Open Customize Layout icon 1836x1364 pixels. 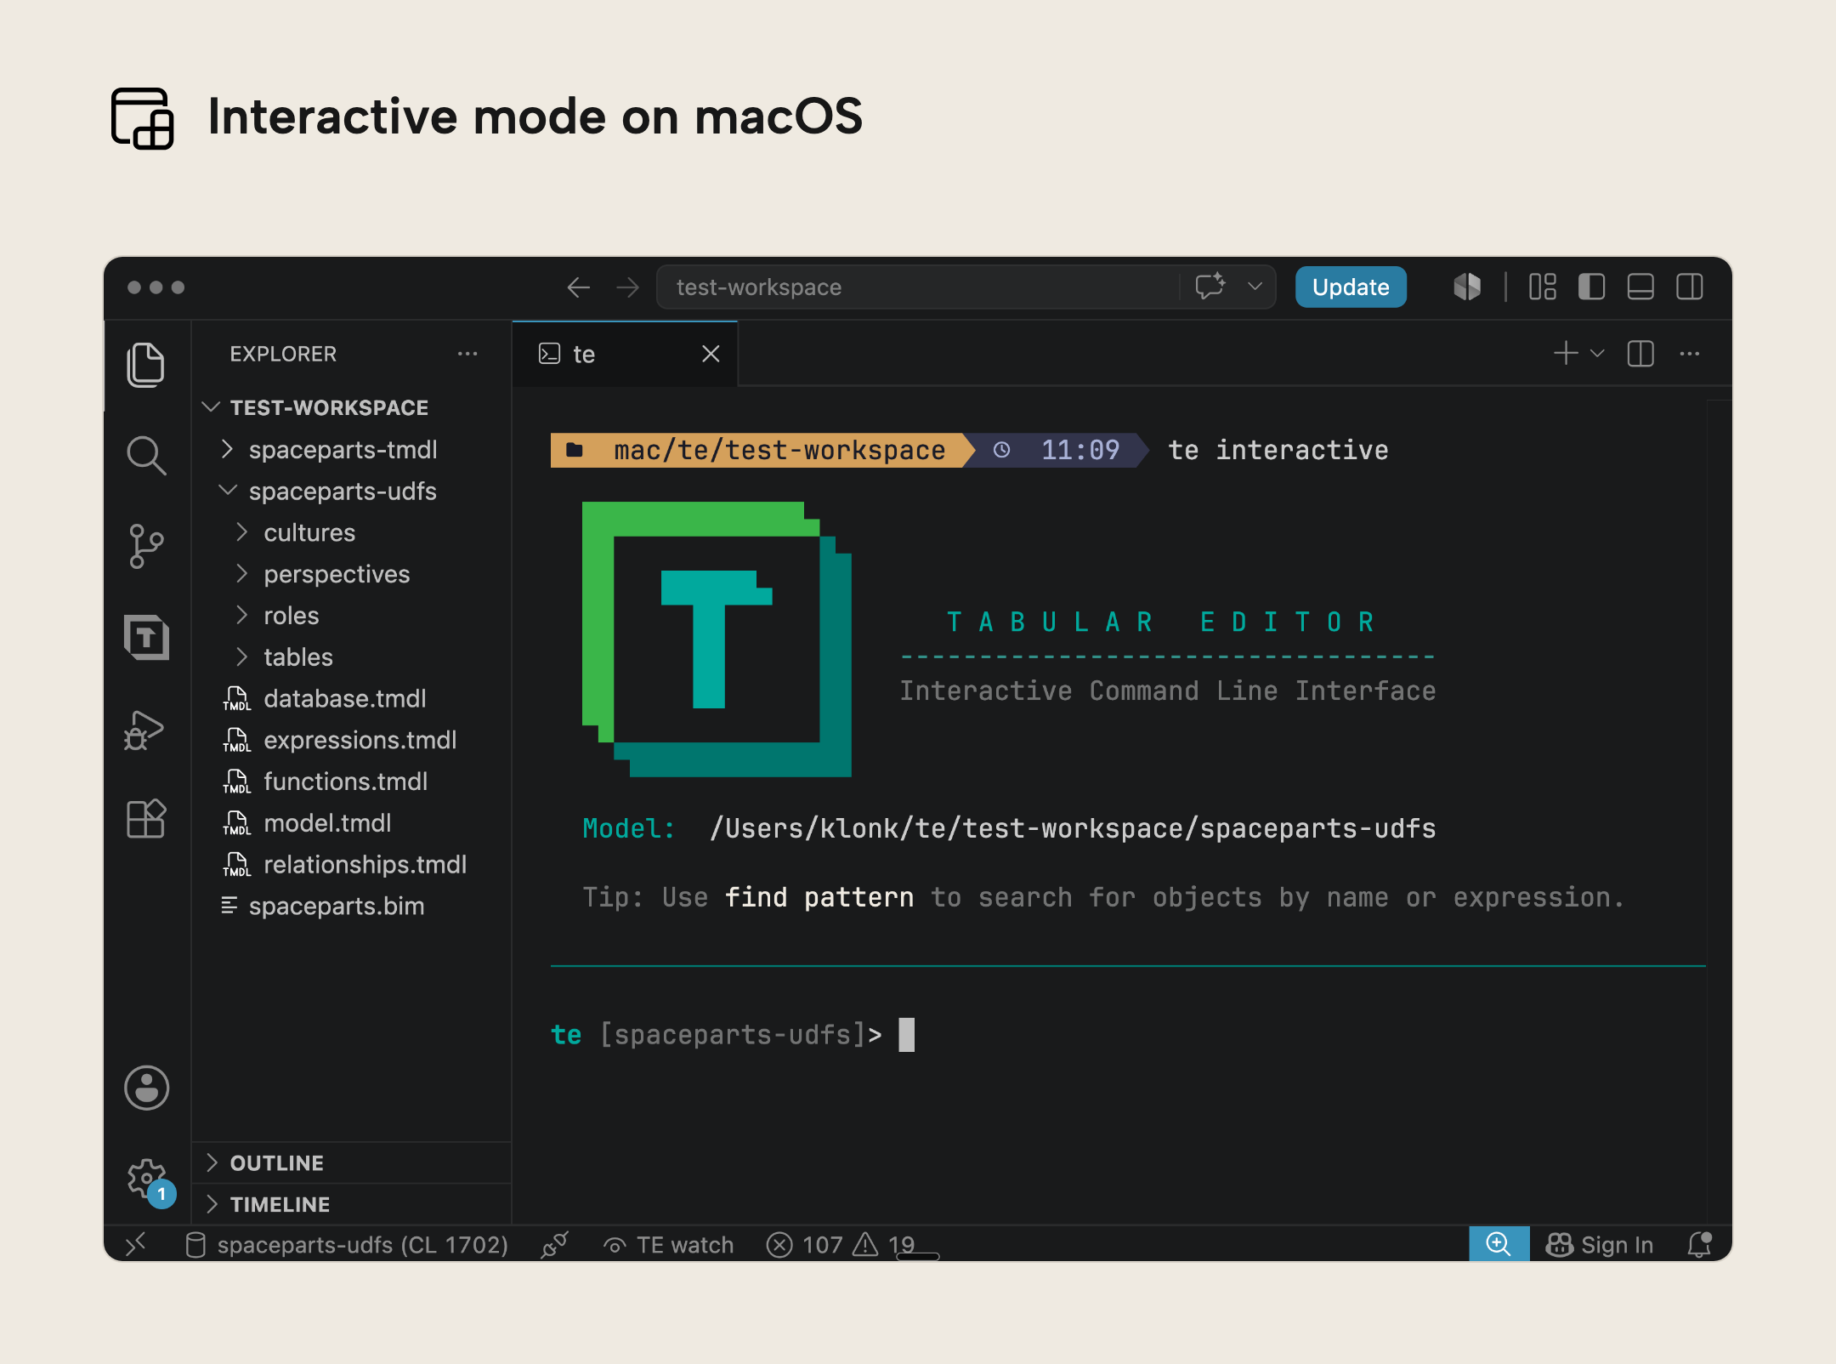click(1543, 287)
